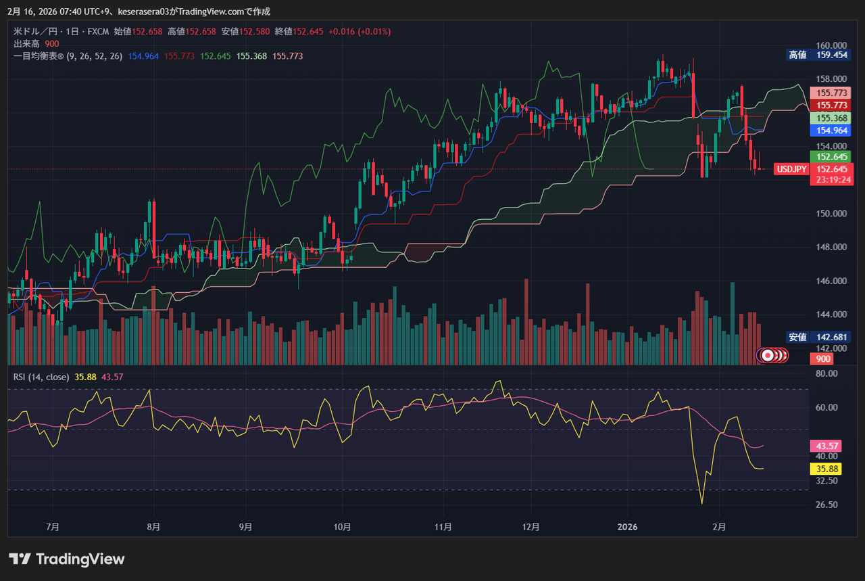
Task: Click the USDJPY last price tag
Action: [x=791, y=169]
